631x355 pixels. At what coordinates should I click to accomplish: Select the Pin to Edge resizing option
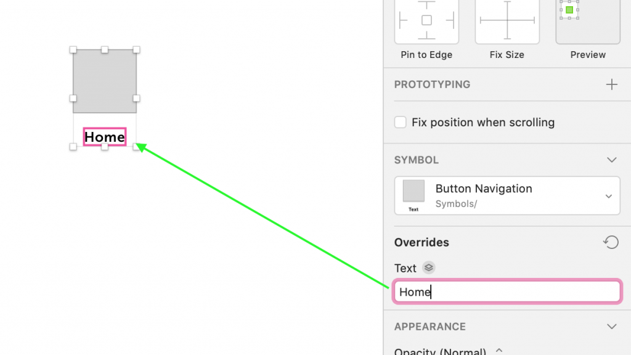[x=426, y=22]
